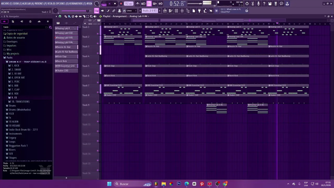The width and height of the screenshot is (334, 188).
Task: Click the link chain icon in toolbar
Action: point(114,11)
